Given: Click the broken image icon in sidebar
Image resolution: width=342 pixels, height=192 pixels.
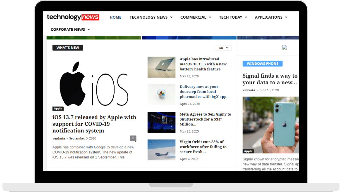Looking at the screenshot, I should pos(284,47).
